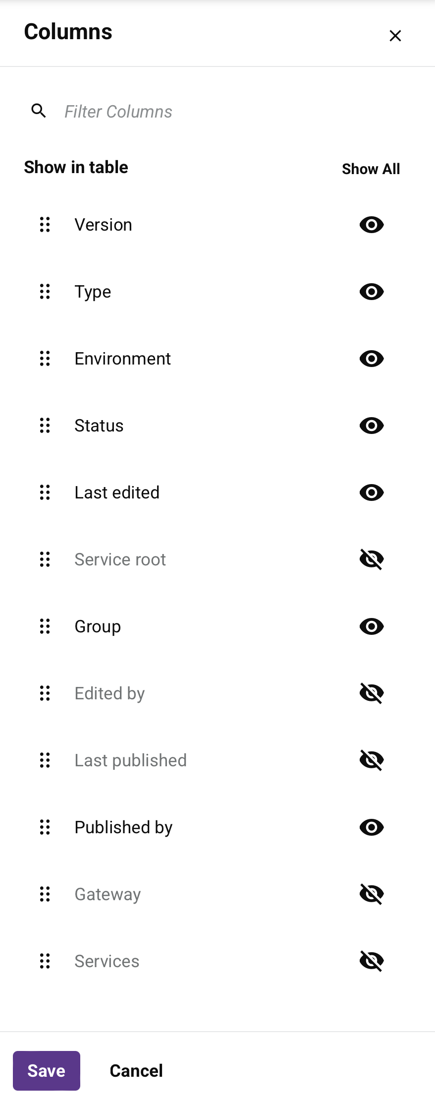Click the Status row drag handle
435x1109 pixels.
45,426
